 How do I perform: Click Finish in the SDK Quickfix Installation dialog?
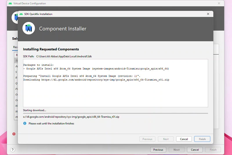point(202,139)
